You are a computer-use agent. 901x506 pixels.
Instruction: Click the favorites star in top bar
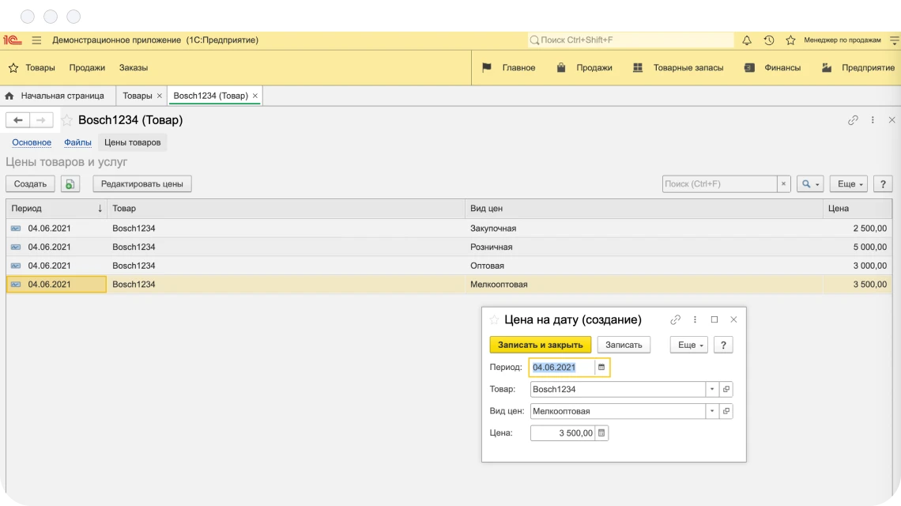point(790,40)
